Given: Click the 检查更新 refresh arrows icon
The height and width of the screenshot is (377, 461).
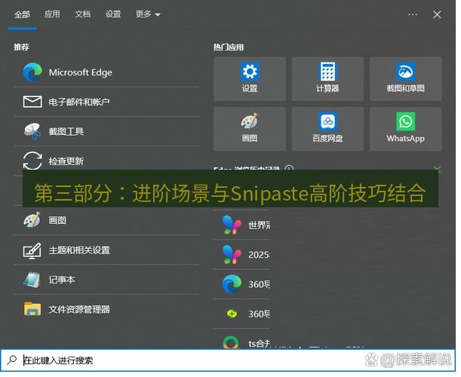Looking at the screenshot, I should [32, 161].
